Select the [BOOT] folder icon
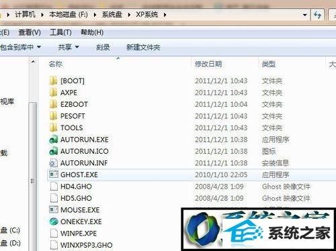The width and height of the screenshot is (336, 251). 53,81
